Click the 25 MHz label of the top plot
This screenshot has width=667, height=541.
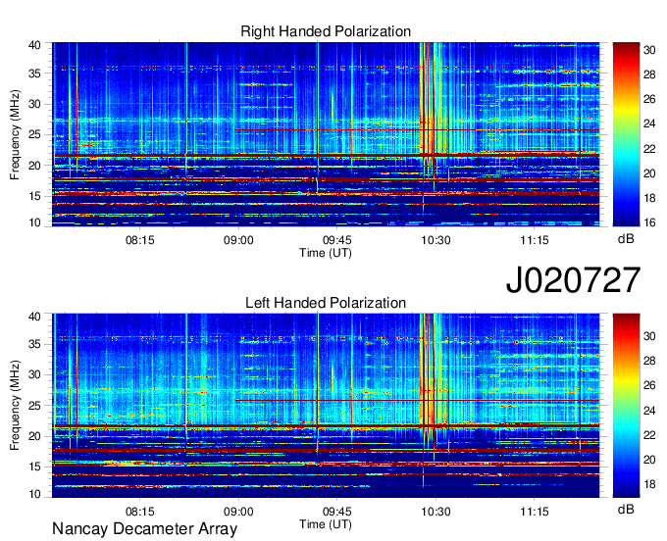pyautogui.click(x=35, y=134)
